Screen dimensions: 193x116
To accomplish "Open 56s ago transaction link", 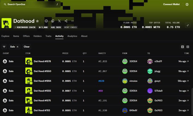I will click(x=183, y=81).
